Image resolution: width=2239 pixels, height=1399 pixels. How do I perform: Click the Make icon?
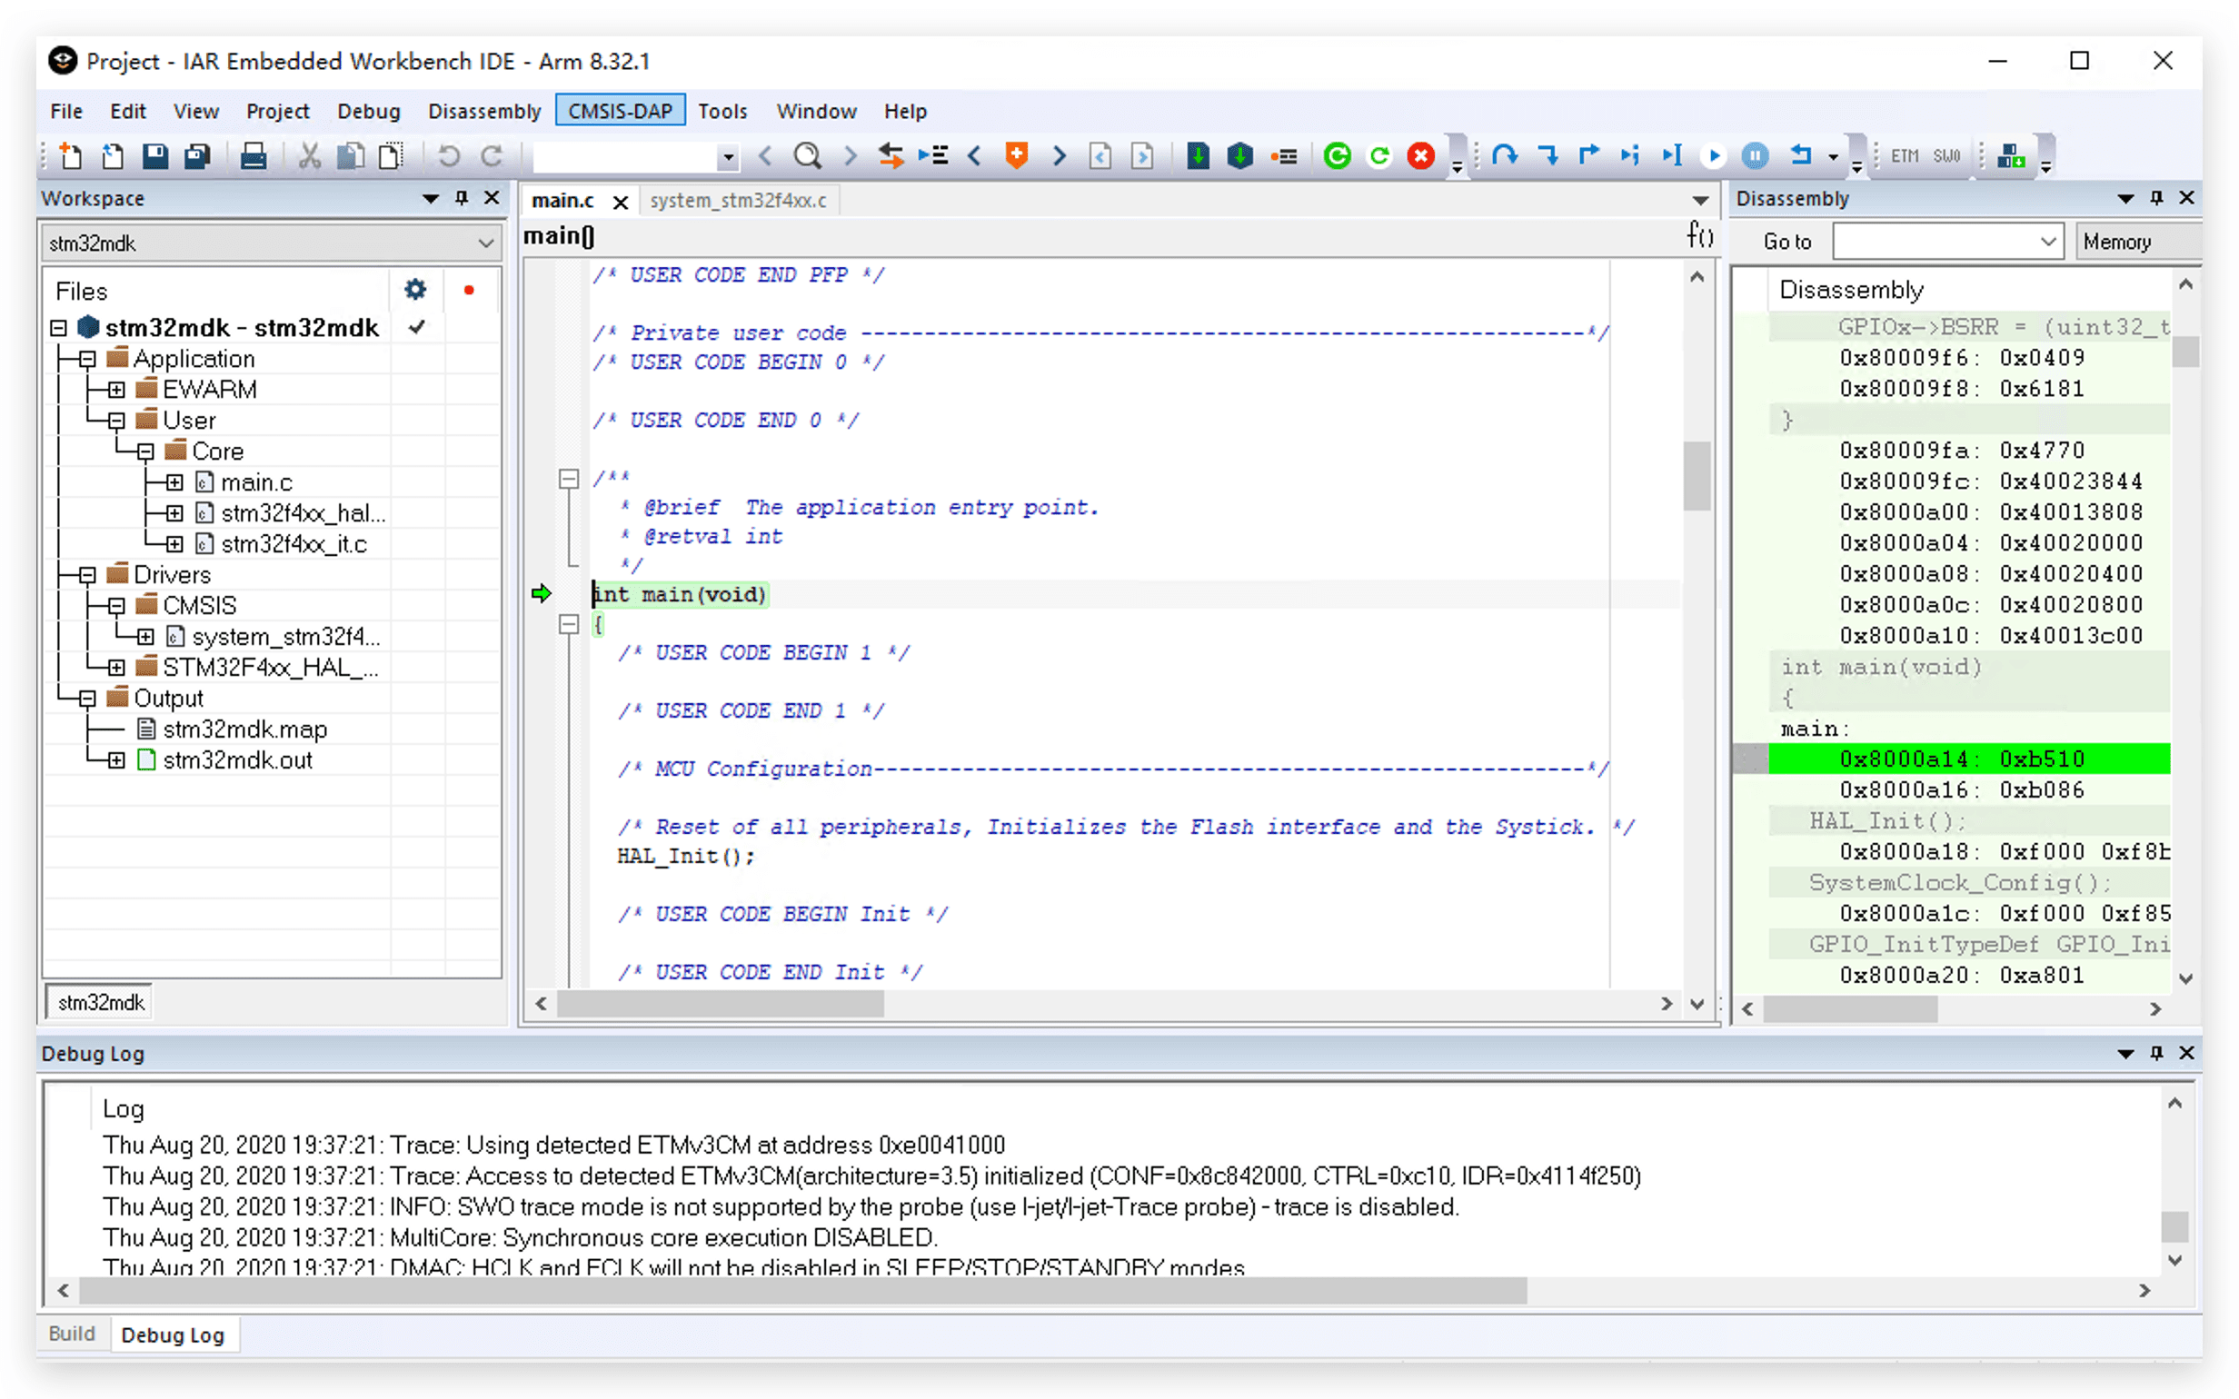[1239, 155]
